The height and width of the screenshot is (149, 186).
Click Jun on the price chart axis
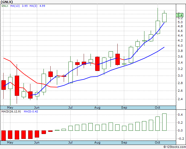point(37,108)
